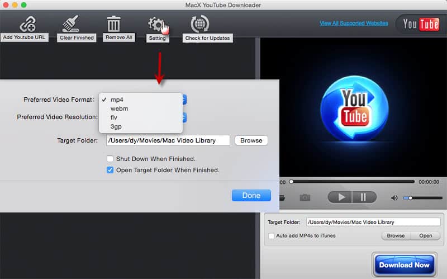Click the main window Target Folder field
The height and width of the screenshot is (279, 447).
[x=373, y=222]
